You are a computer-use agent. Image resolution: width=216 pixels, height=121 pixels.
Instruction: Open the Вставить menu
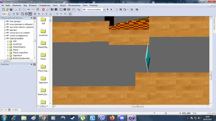[x=33, y=5]
